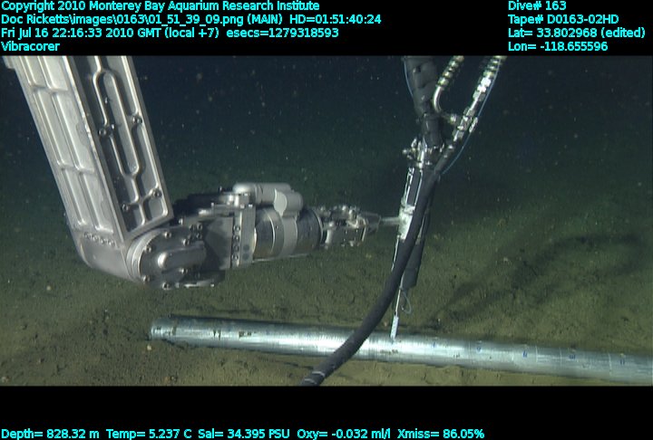Image resolution: width=653 pixels, height=440 pixels.
Task: Select the esecs=1279318593 value
Action: [x=282, y=33]
